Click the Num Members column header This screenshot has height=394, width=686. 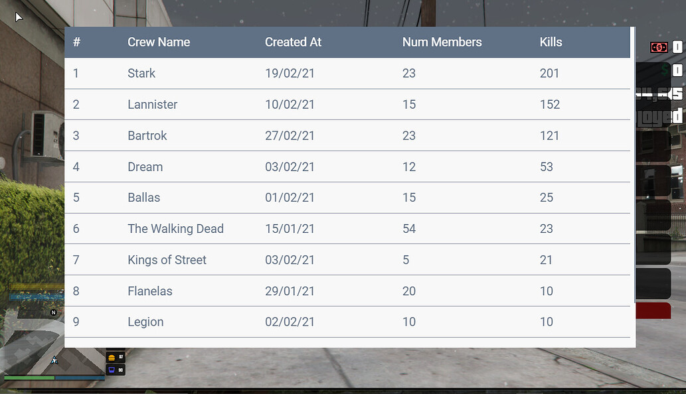[x=442, y=42]
